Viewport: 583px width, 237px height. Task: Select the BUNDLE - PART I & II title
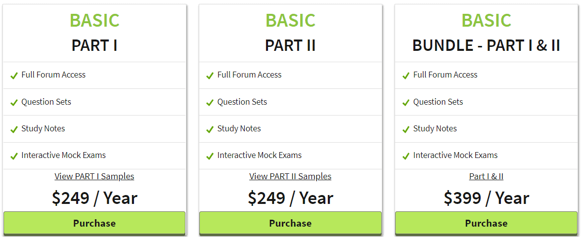pyautogui.click(x=487, y=45)
